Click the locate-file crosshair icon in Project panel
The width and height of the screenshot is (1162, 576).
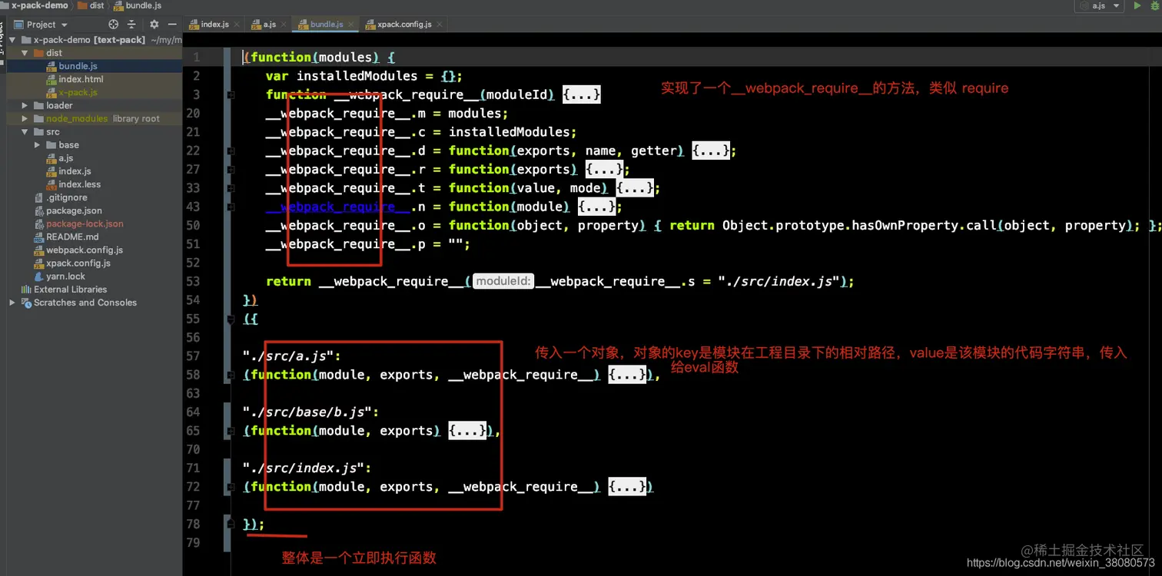(x=114, y=25)
